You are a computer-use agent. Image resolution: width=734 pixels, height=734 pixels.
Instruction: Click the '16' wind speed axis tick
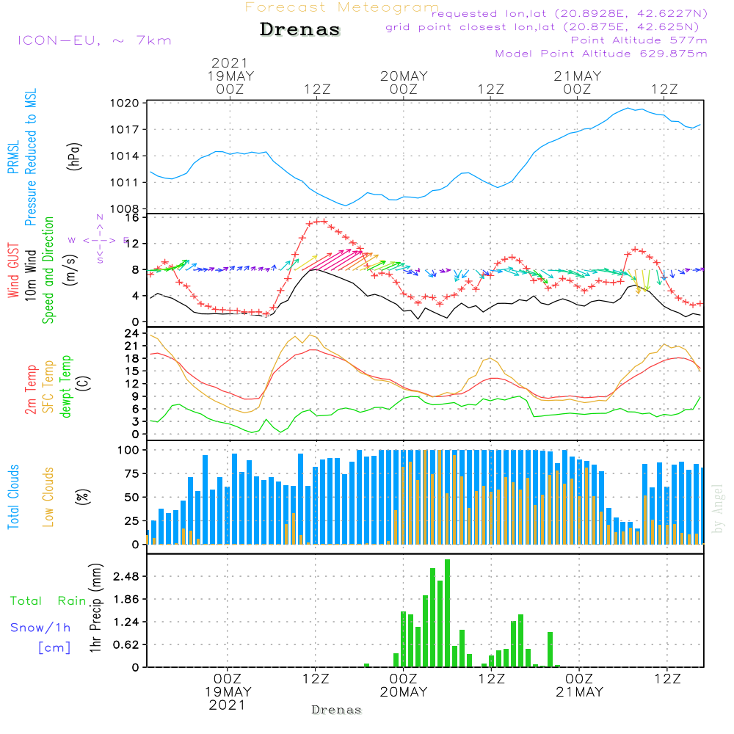point(132,217)
